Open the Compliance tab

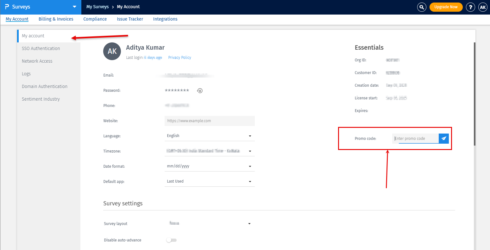95,19
